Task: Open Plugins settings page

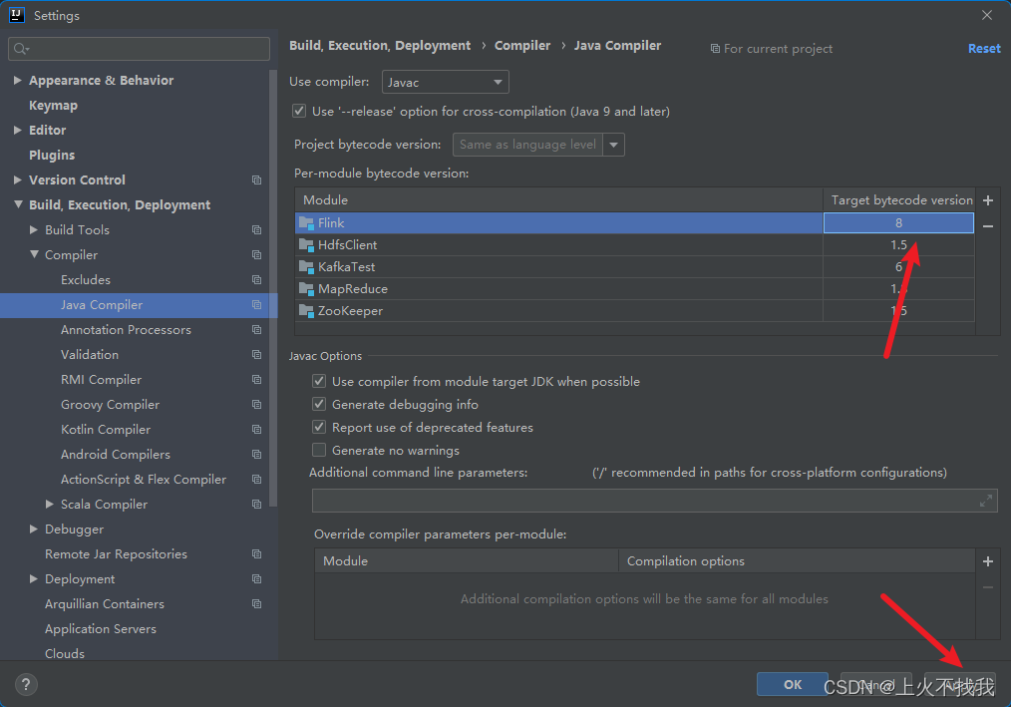Action: tap(52, 156)
